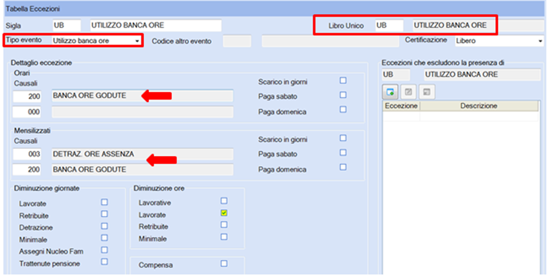The image size is (548, 277).
Task: Check Lavorate under Diminuzione giornate
Action: [104, 202]
